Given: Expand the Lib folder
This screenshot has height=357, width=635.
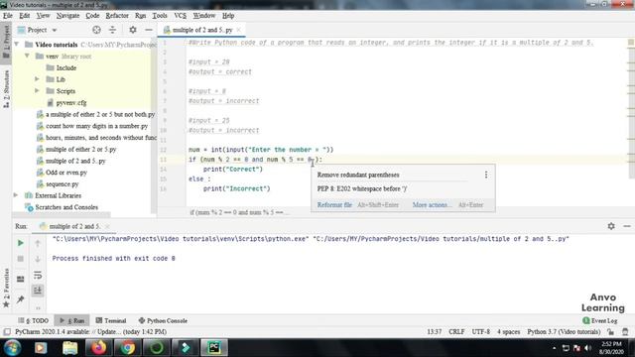Looking at the screenshot, I should point(37,79).
